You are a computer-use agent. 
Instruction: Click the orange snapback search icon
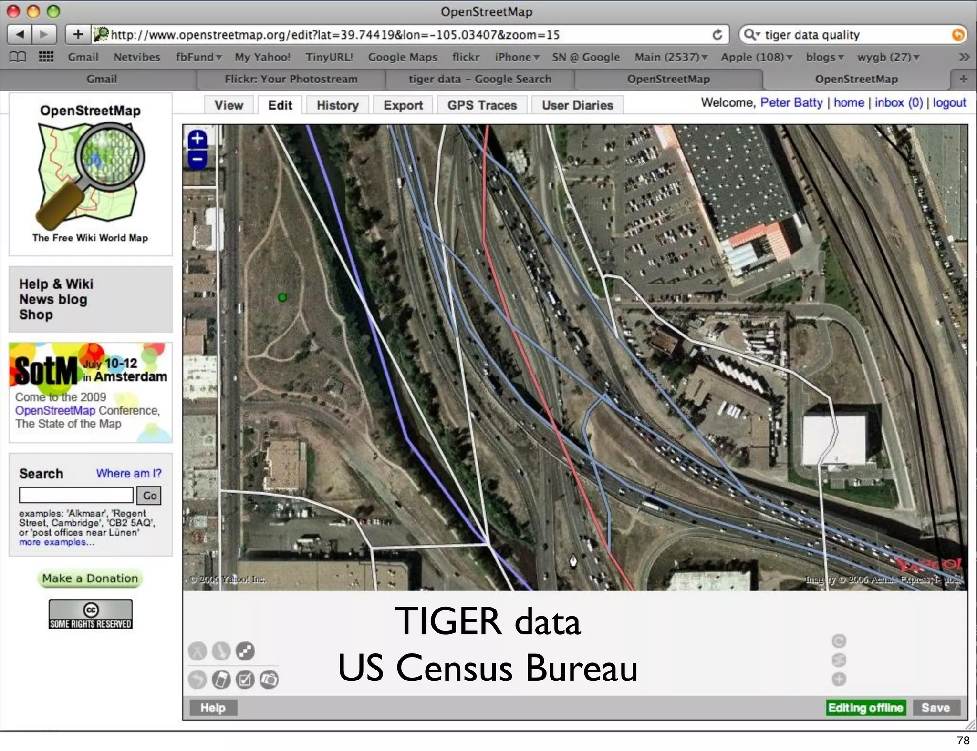tap(958, 35)
